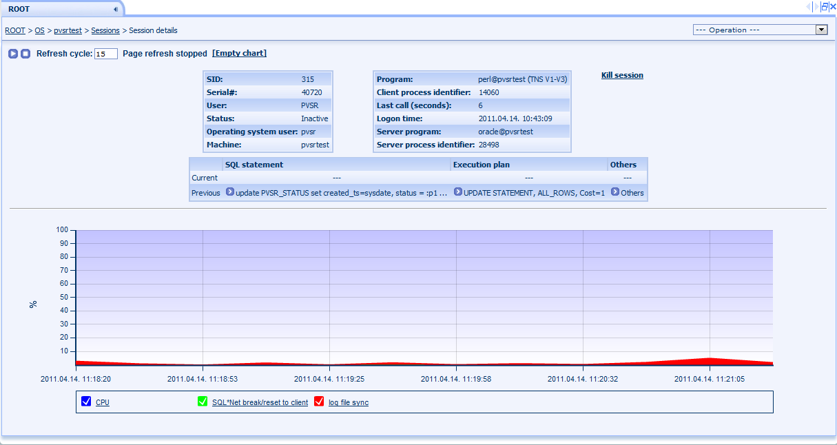
Task: Click the Last call (seconds) value 6
Action: pos(480,105)
